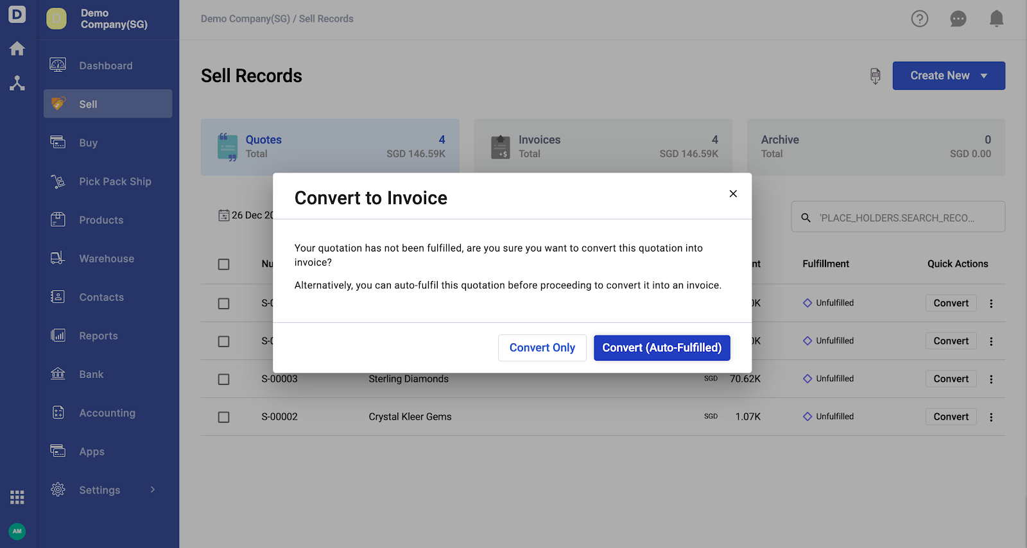Open the help question mark icon
Viewport: 1027px width, 548px height.
[920, 19]
